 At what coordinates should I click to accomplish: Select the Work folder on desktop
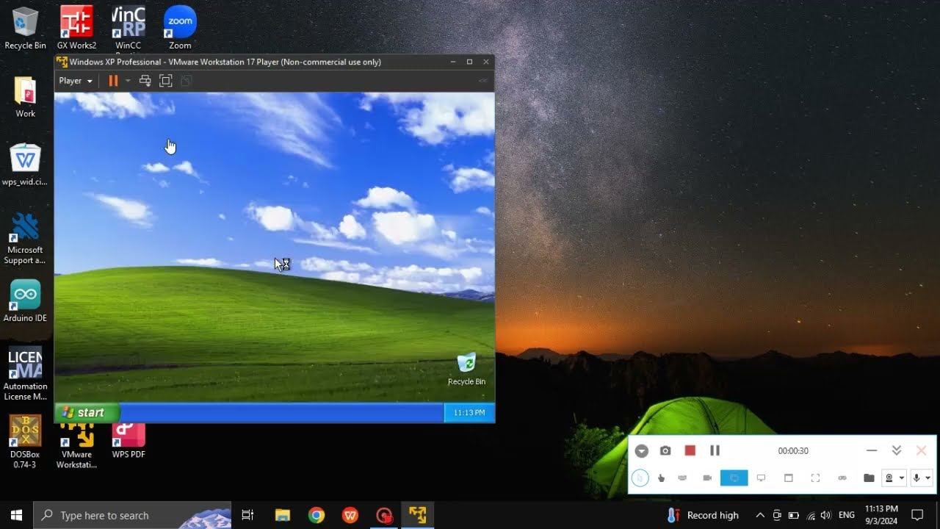tap(26, 96)
